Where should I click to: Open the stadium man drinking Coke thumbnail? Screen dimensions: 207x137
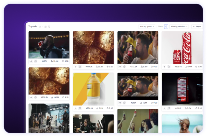pyautogui.click(x=49, y=45)
